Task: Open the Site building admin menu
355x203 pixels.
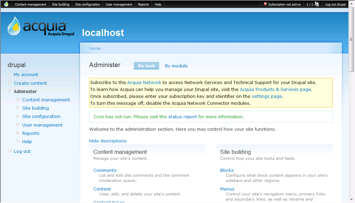Action: point(61,4)
